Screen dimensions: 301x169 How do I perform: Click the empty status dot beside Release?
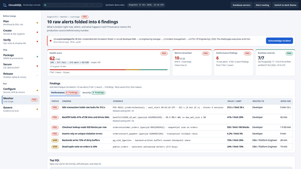(37, 75)
